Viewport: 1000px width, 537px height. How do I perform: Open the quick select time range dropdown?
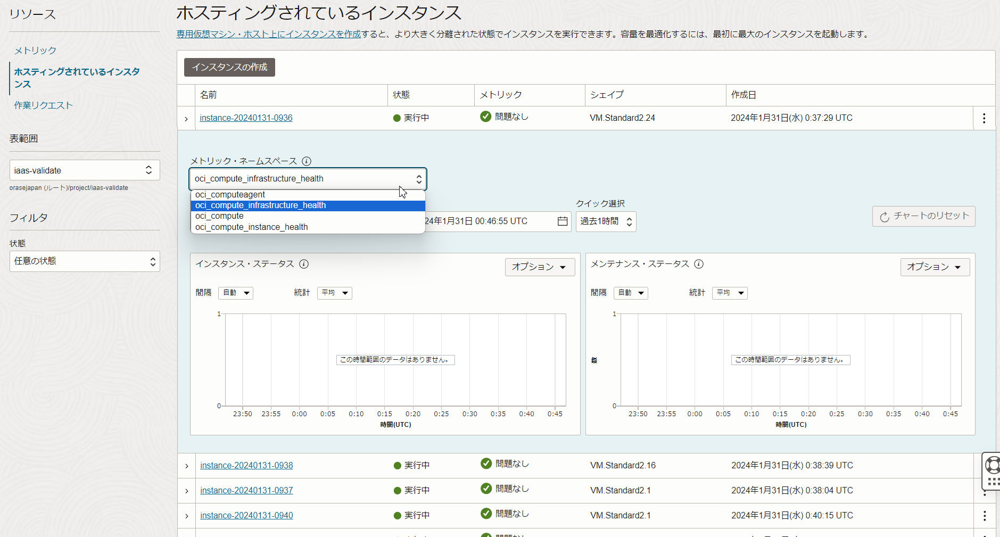[606, 221]
